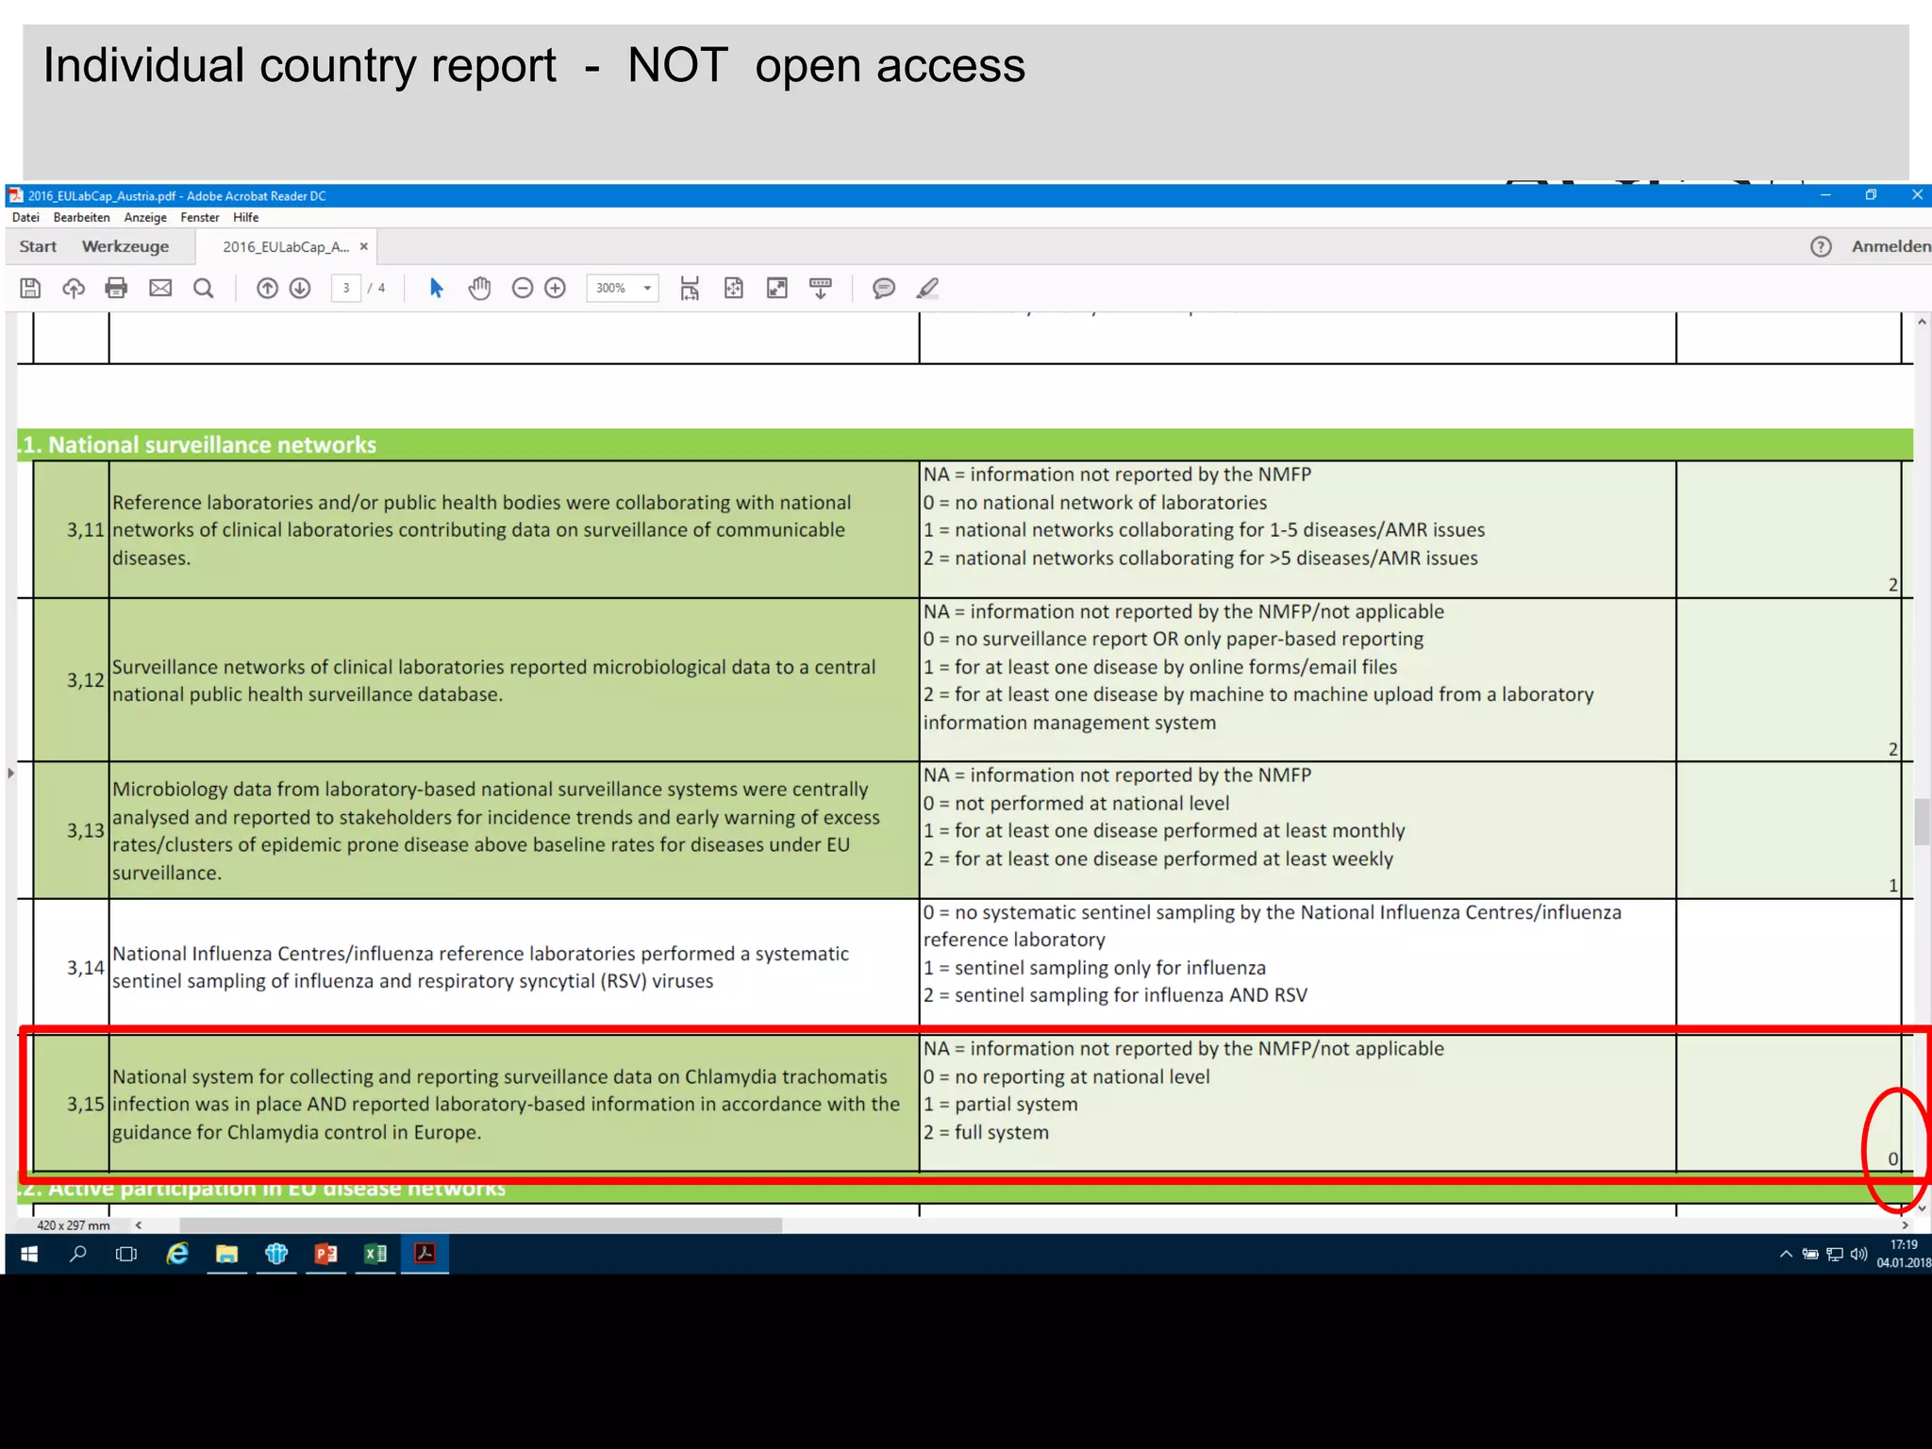The width and height of the screenshot is (1932, 1449).
Task: Click the read mode keyboard icon
Action: 821,288
